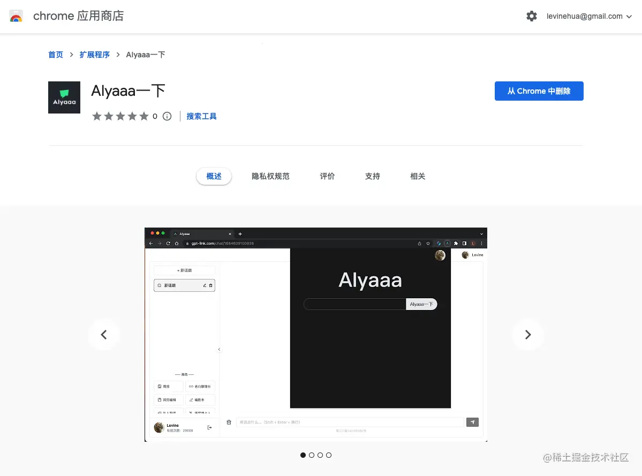Select the fourth carousel dot
Image resolution: width=642 pixels, height=476 pixels.
[x=329, y=455]
